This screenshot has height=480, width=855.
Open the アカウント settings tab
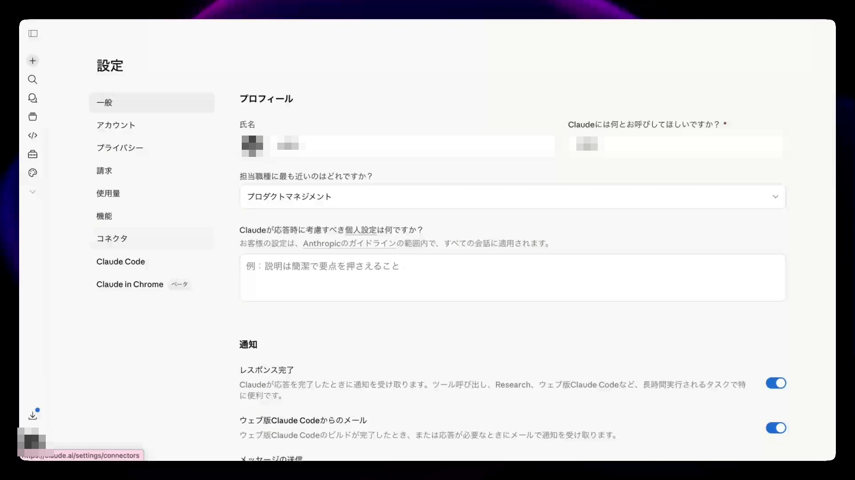[x=152, y=125]
